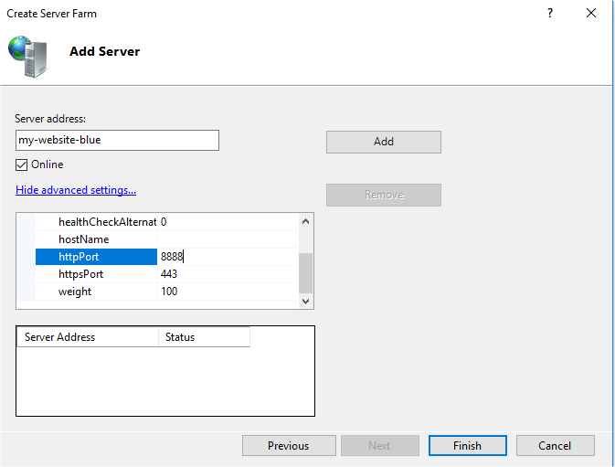Hide advanced settings link
The width and height of the screenshot is (615, 467).
(x=76, y=190)
